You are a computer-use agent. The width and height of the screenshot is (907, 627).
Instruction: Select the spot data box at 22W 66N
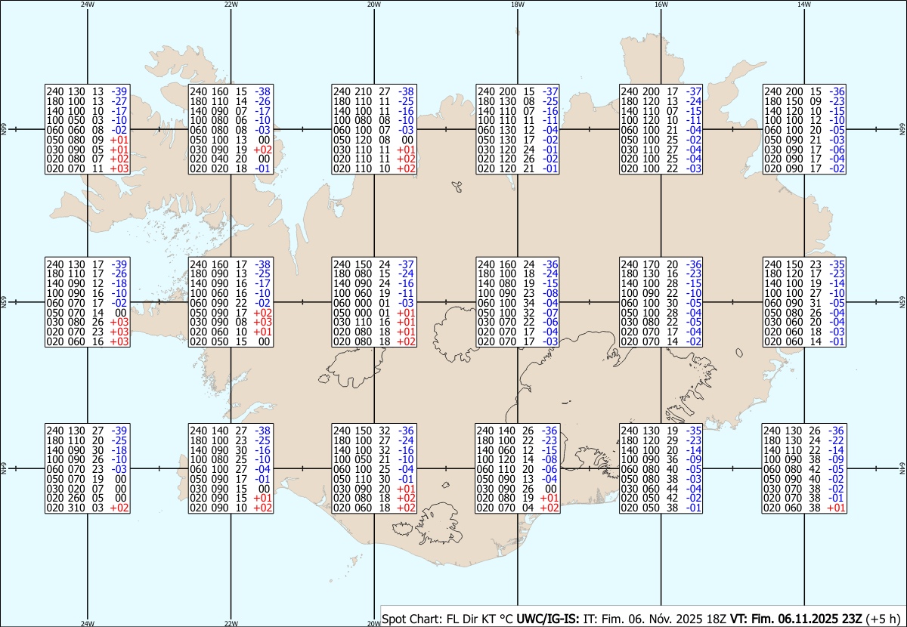tap(231, 129)
